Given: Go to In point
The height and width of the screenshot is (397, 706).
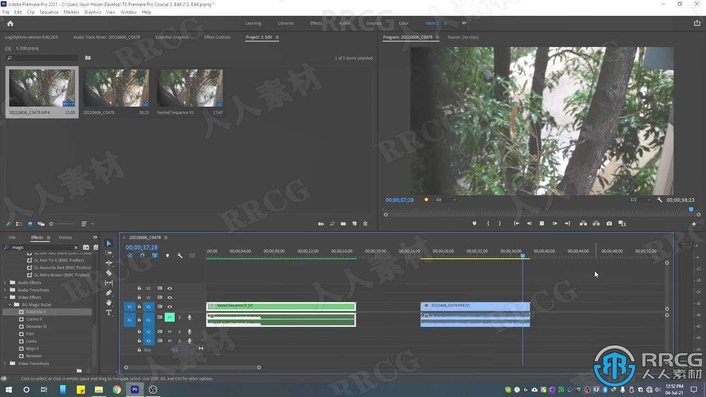Looking at the screenshot, I should 516,223.
